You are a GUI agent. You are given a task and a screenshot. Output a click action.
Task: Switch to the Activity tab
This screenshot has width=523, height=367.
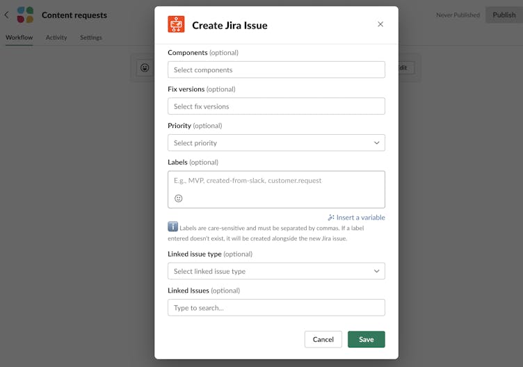pyautogui.click(x=56, y=38)
